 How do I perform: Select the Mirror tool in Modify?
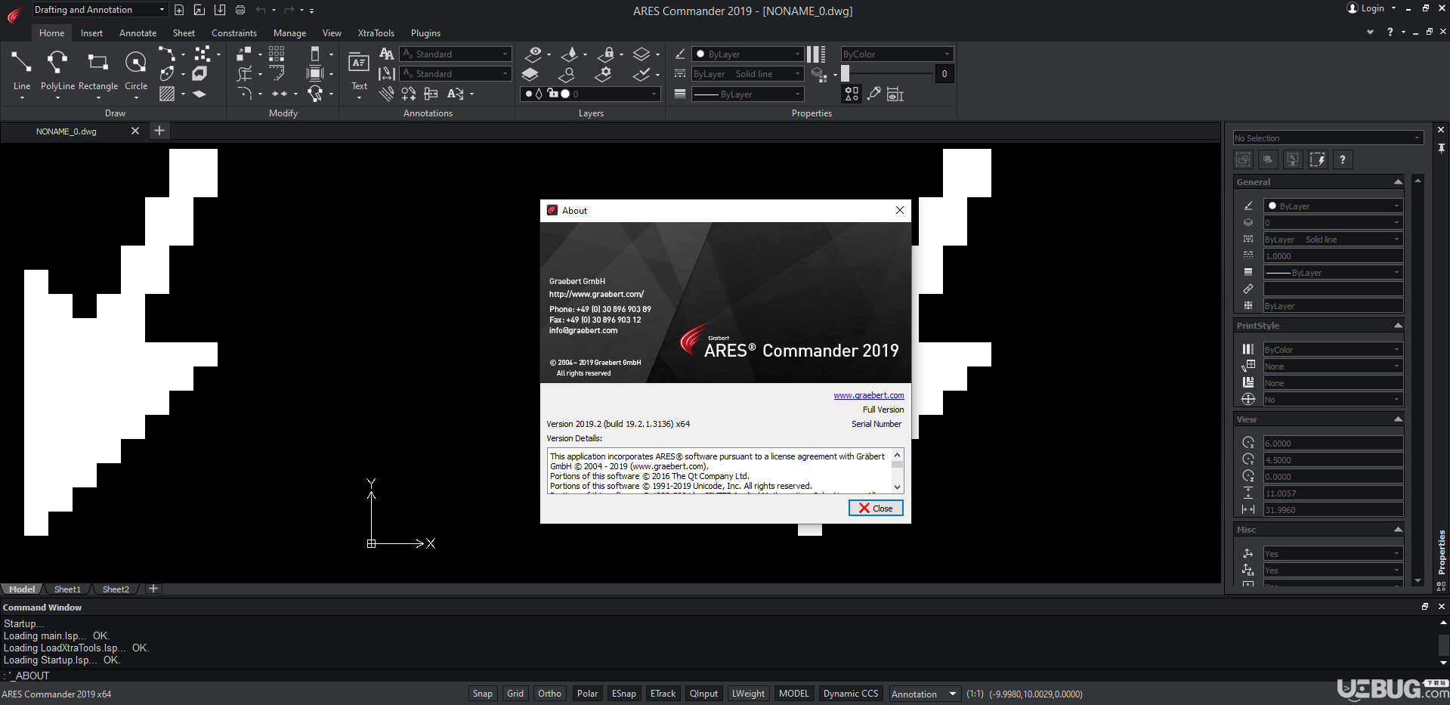pyautogui.click(x=280, y=94)
